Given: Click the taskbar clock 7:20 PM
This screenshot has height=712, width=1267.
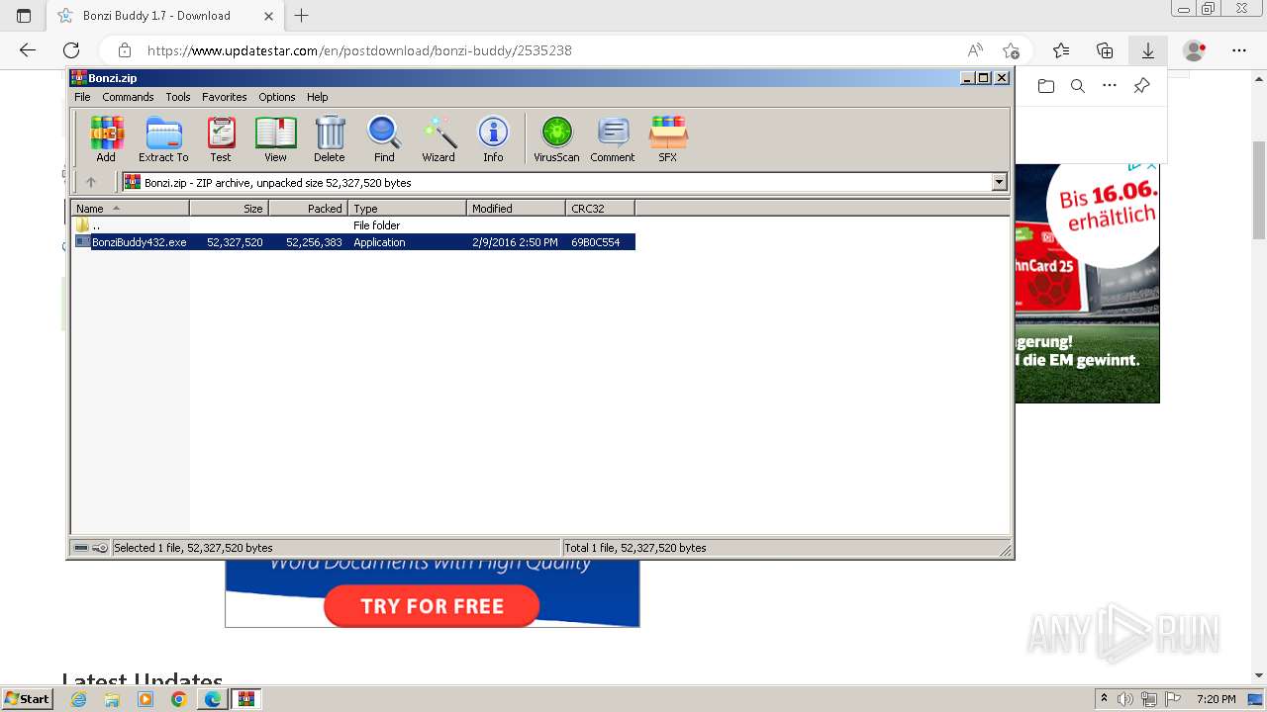Looking at the screenshot, I should click(x=1216, y=699).
